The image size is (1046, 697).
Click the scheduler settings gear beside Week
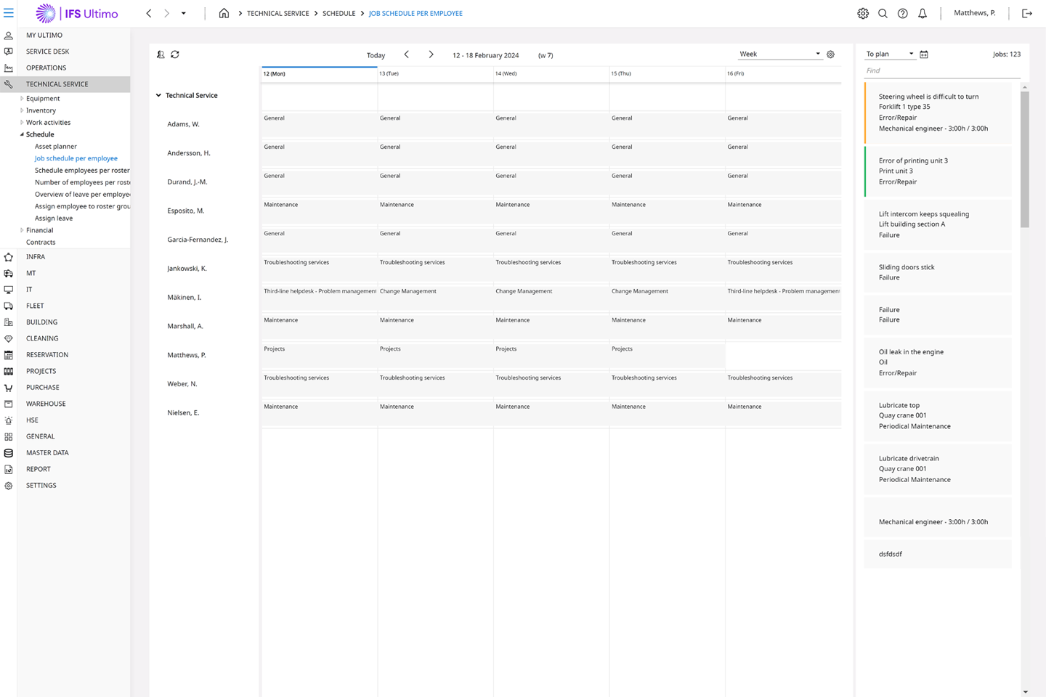tap(830, 54)
